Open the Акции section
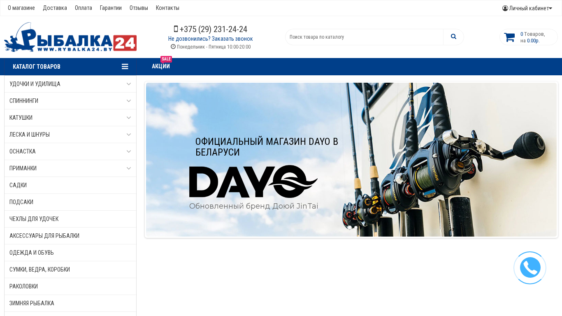Viewport: 562px width, 316px height. (x=161, y=67)
